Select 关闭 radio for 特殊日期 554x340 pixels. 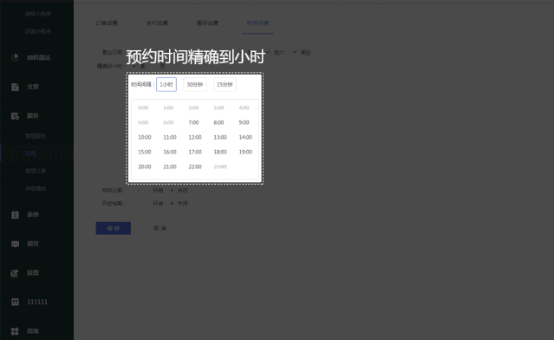(172, 190)
